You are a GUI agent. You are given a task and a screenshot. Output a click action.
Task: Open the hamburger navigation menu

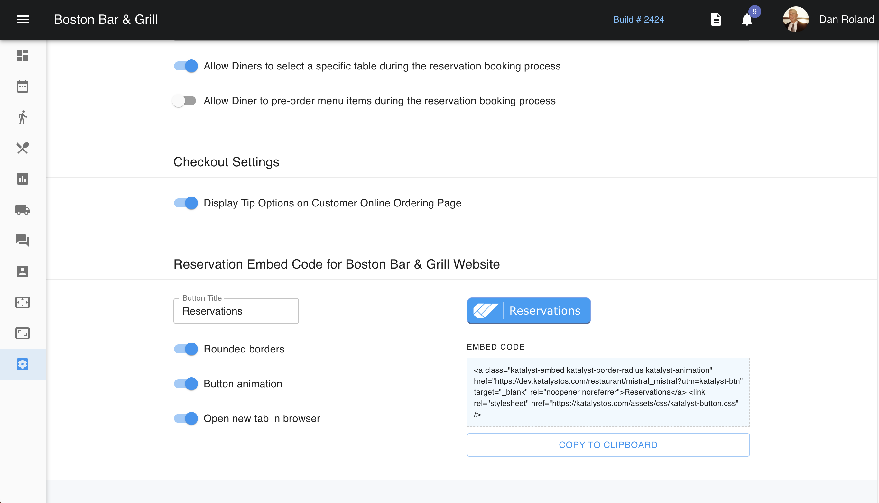pyautogui.click(x=23, y=19)
